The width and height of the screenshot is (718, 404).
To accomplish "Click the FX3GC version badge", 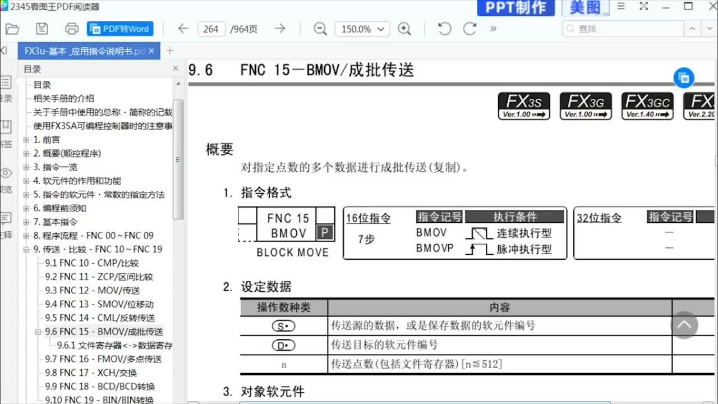I will pyautogui.click(x=647, y=106).
